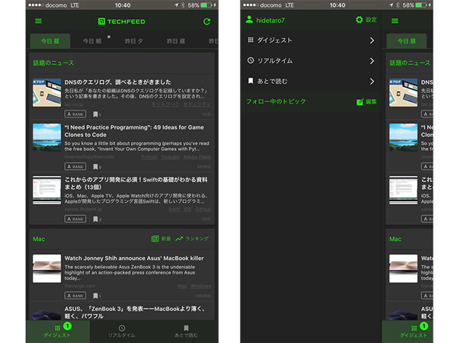This screenshot has width=457, height=343.
Task: Open DNS article thumbnail in left screen
Action: click(47, 92)
